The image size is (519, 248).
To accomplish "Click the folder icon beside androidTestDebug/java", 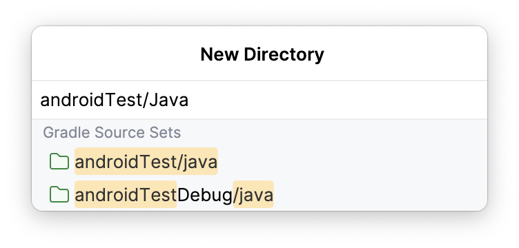I will coord(59,194).
